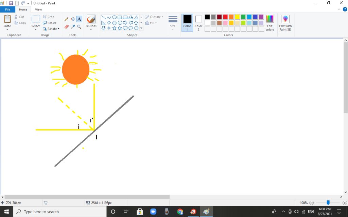Switch to the Home ribbon tab
348x217 pixels.
click(23, 9)
